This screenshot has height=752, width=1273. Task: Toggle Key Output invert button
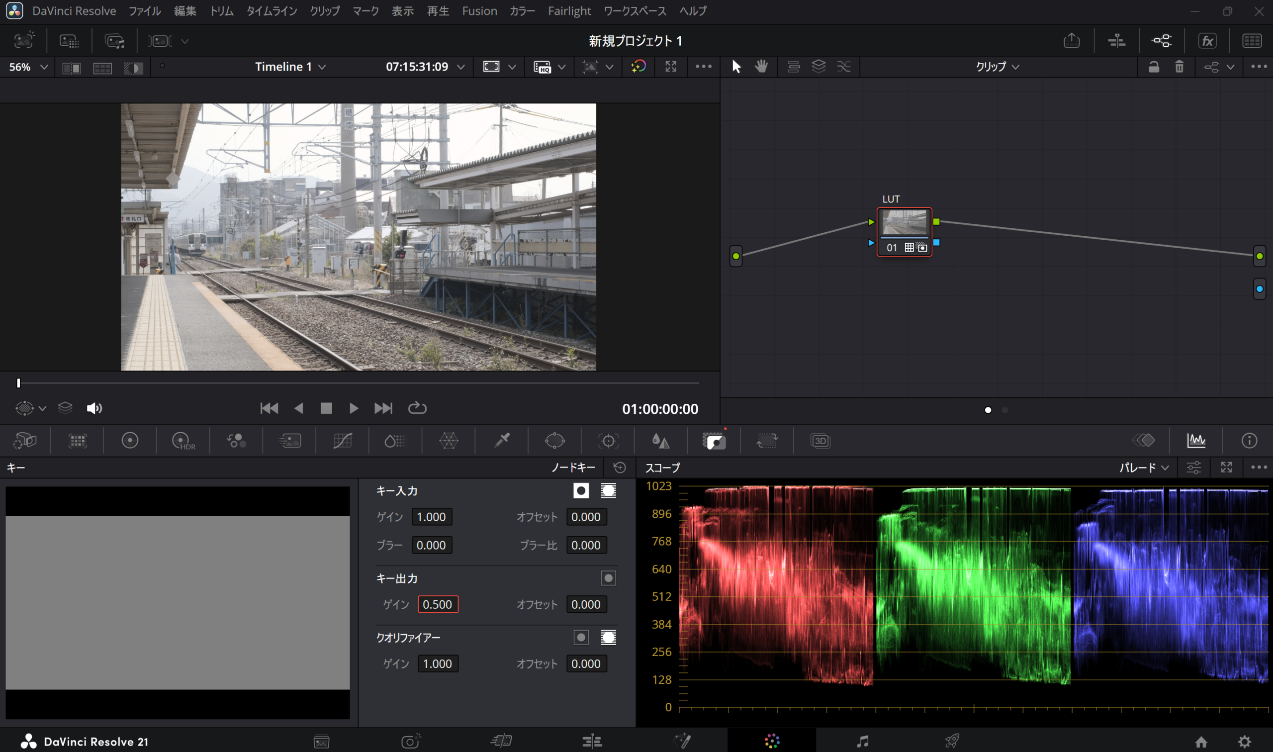tap(608, 578)
